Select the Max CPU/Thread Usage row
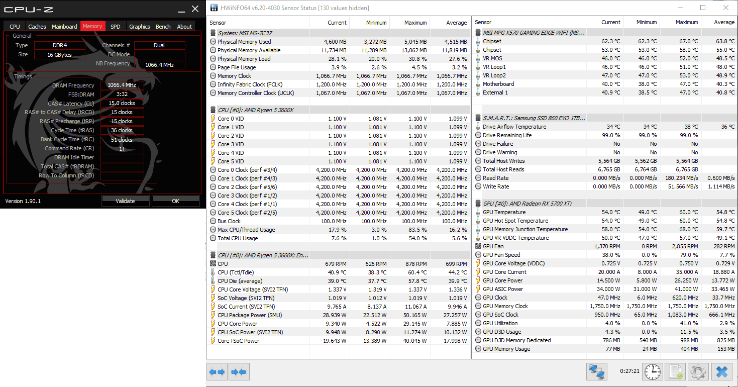 [339, 230]
